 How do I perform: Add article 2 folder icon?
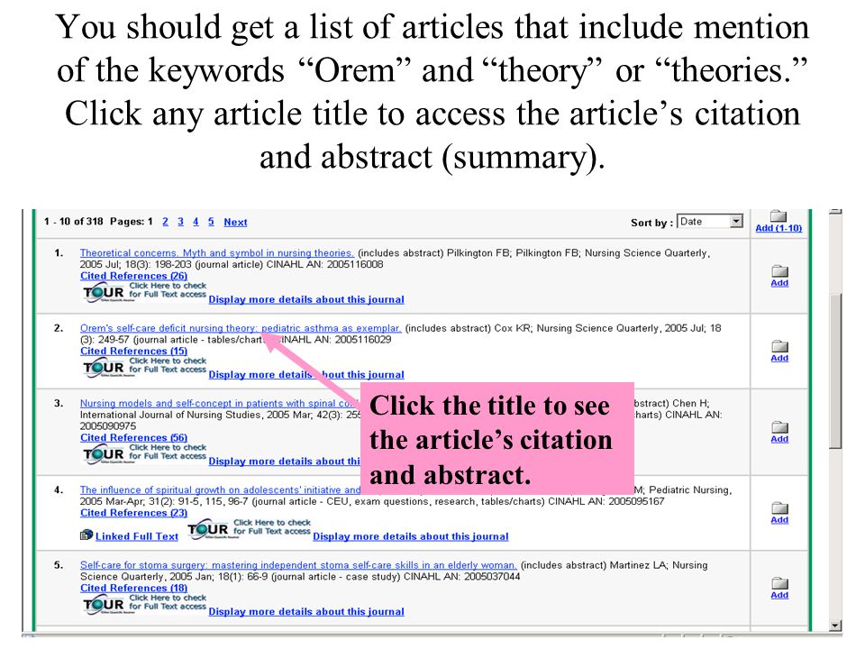click(779, 346)
